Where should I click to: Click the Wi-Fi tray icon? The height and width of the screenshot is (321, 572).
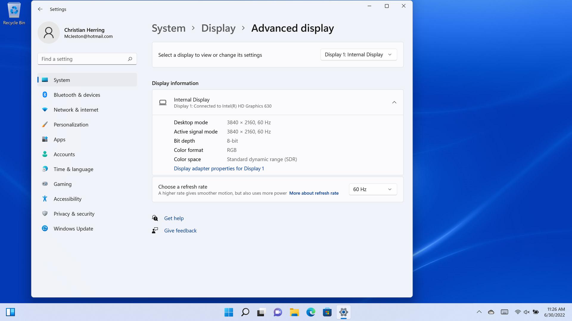[x=518, y=312]
